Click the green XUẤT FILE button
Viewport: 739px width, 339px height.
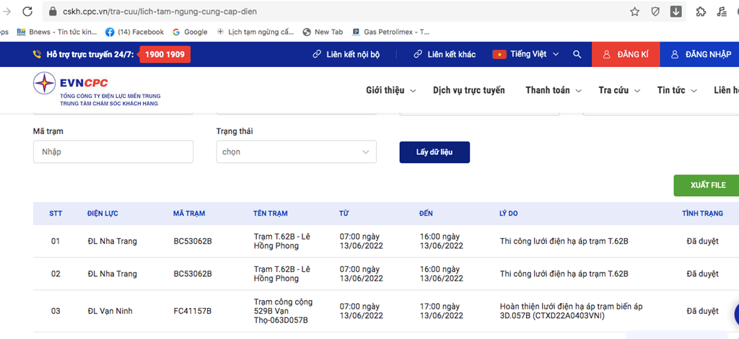707,185
